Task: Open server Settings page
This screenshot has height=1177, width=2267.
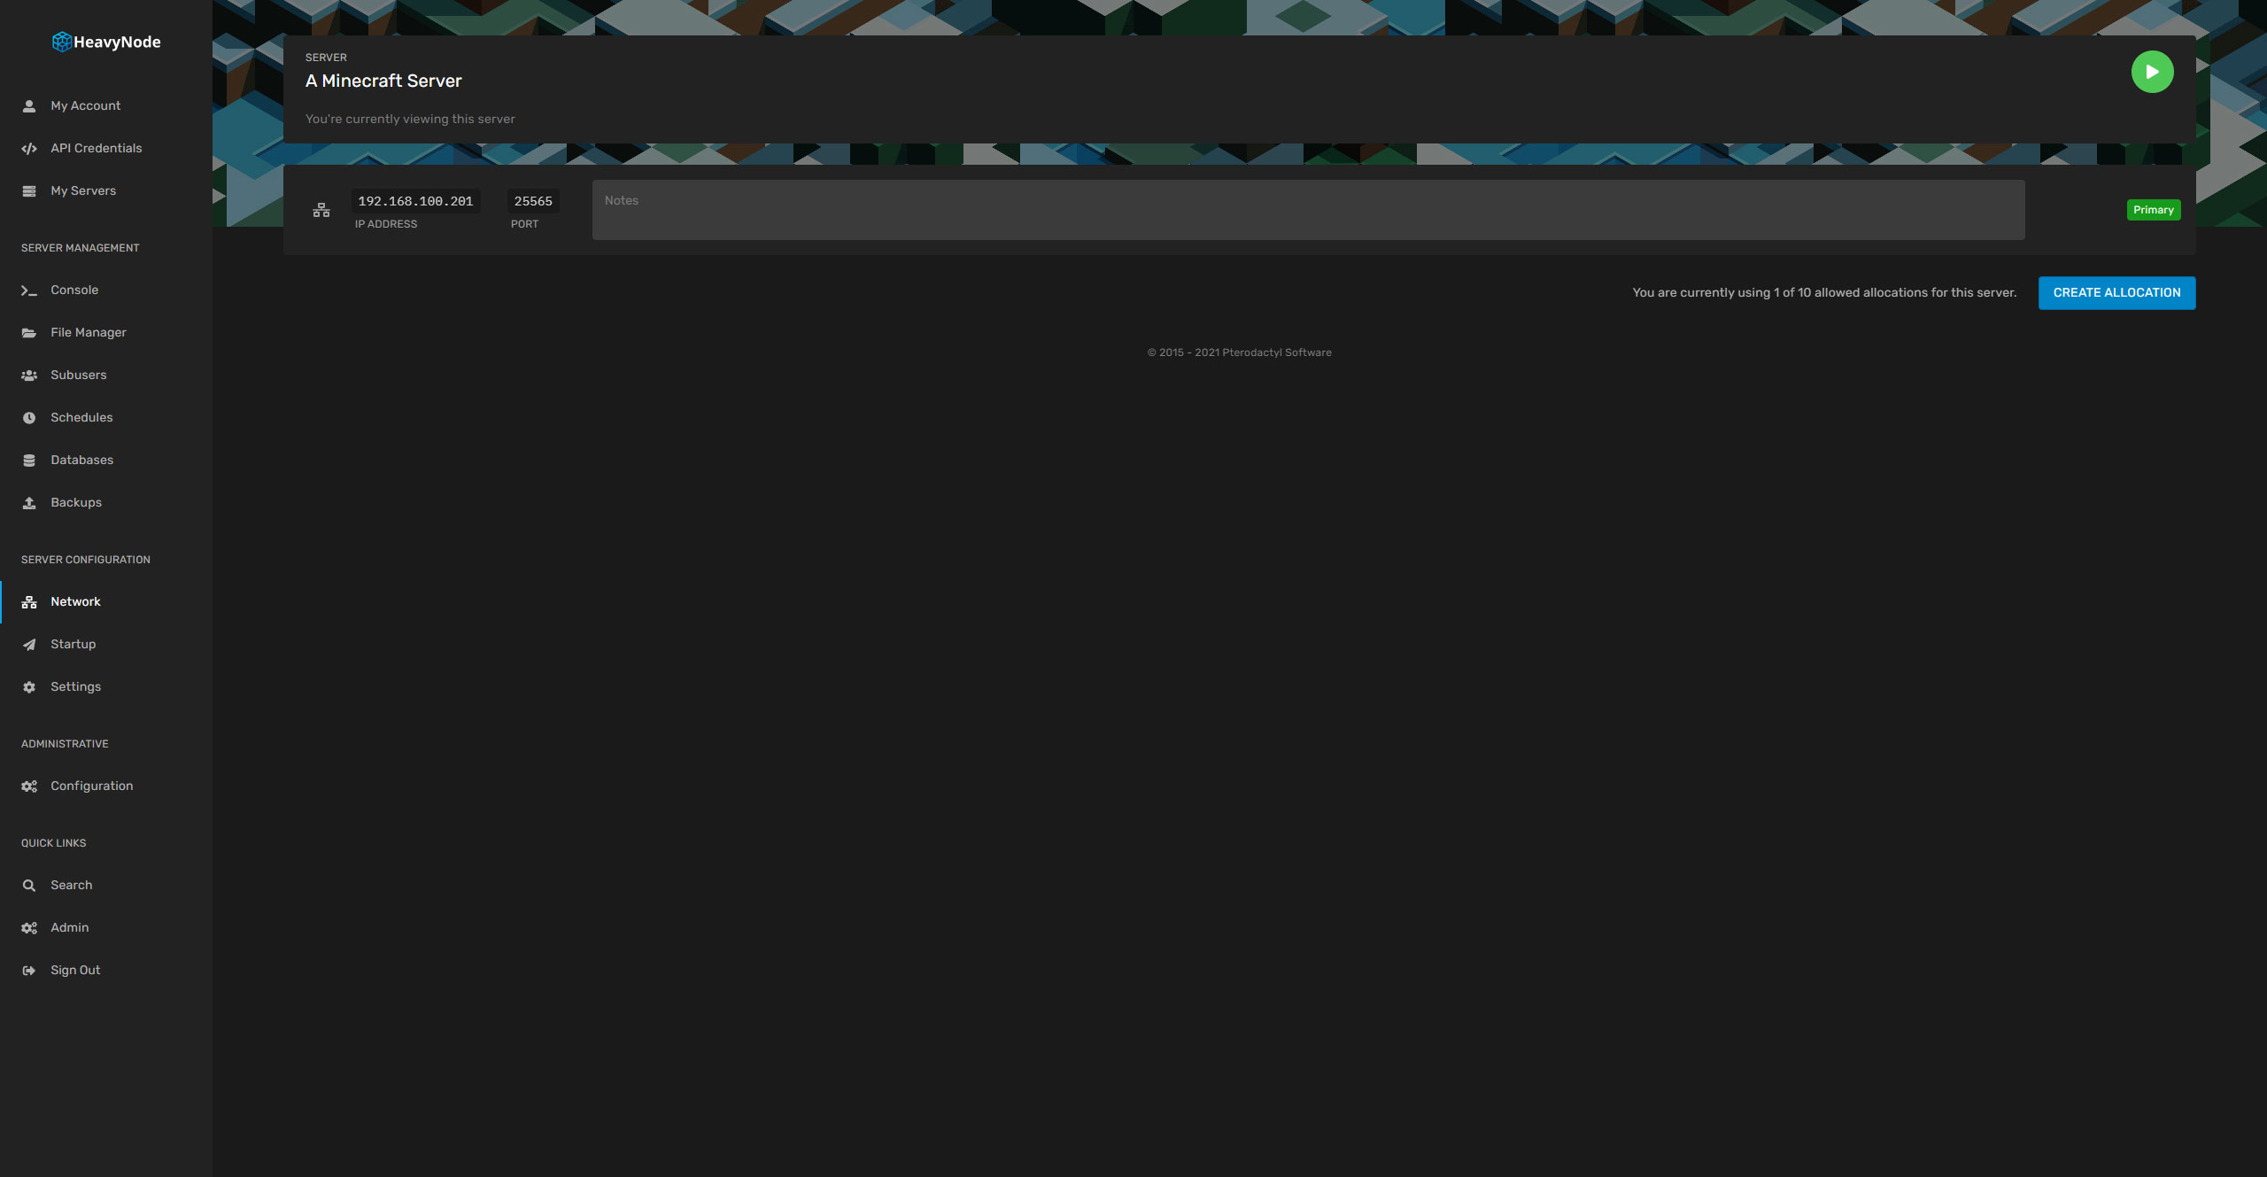Action: tap(76, 686)
